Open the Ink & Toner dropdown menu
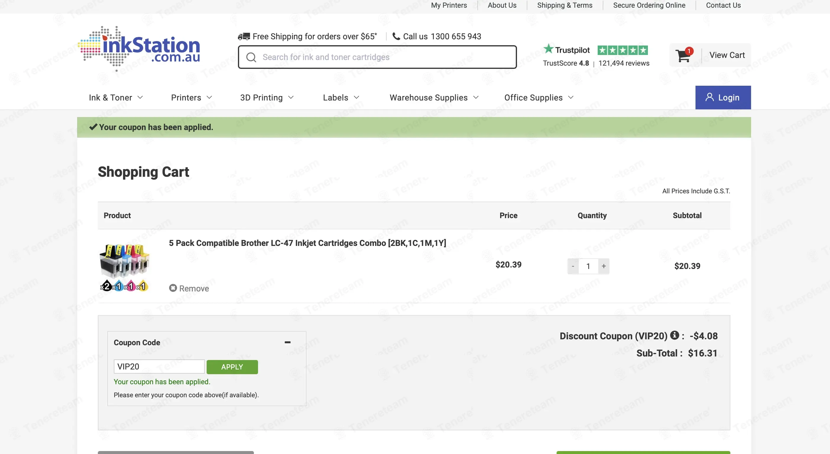 tap(116, 97)
